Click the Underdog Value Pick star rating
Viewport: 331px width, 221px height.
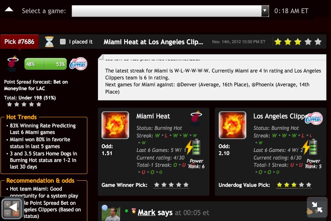pyautogui.click(x=294, y=185)
